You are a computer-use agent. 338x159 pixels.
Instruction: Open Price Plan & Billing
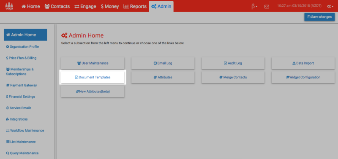[21, 58]
